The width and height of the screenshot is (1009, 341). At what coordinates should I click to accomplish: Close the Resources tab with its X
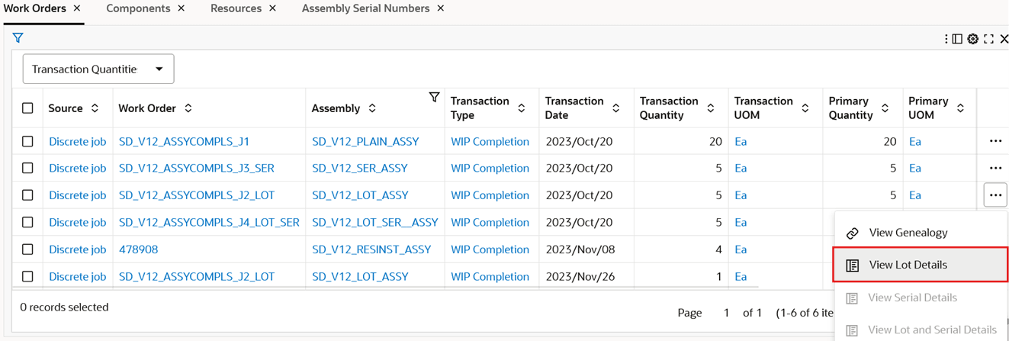click(272, 8)
